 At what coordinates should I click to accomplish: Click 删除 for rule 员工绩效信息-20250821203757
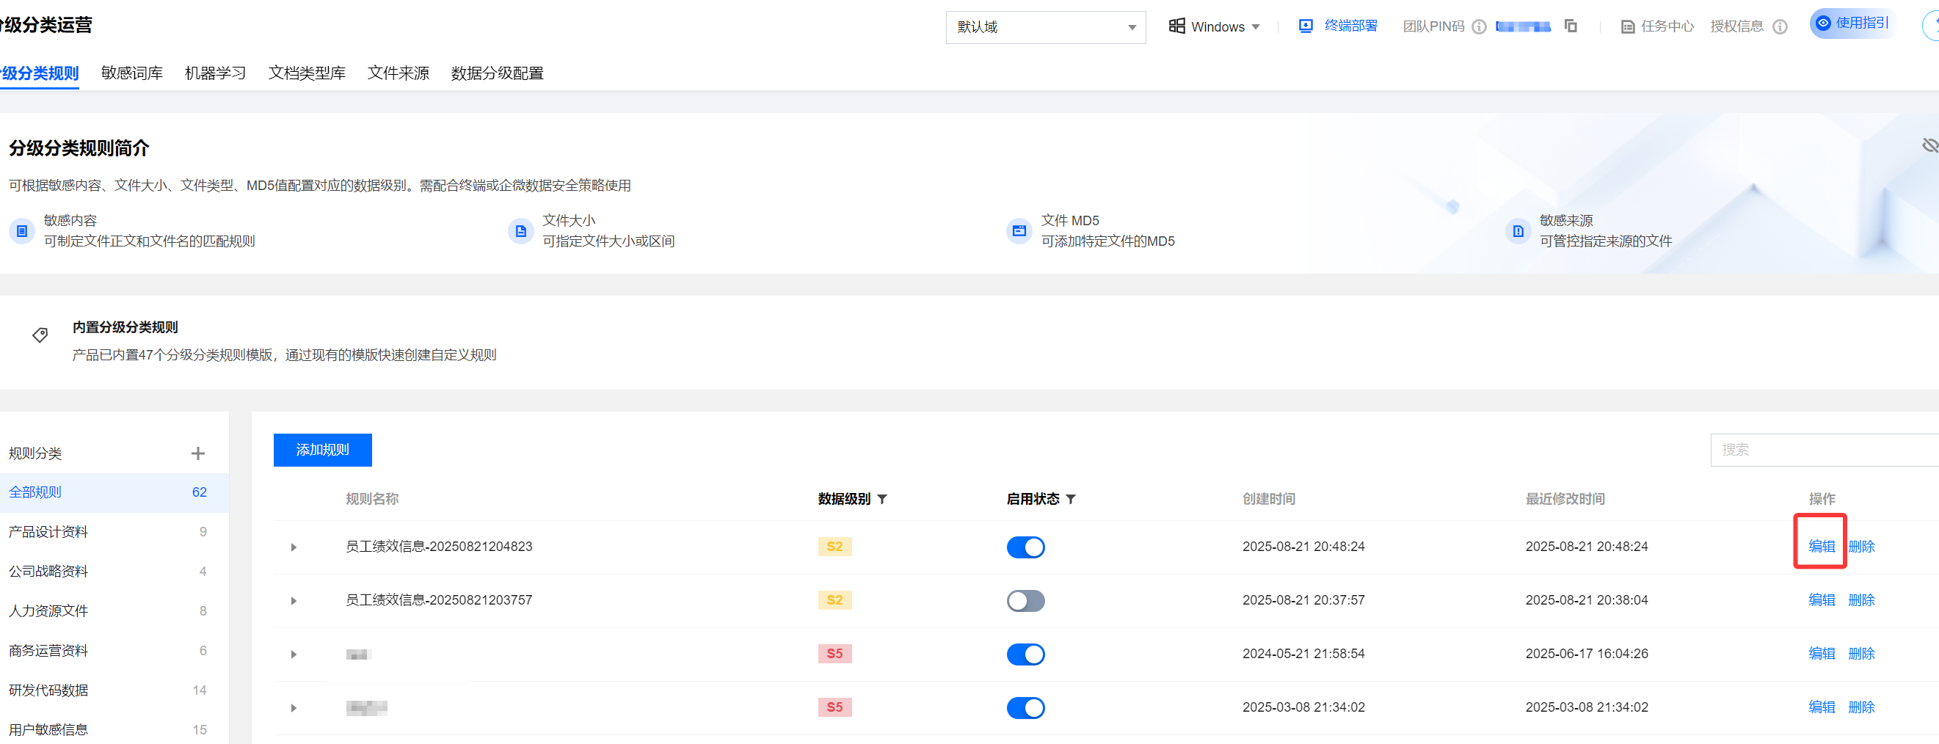(x=1860, y=600)
